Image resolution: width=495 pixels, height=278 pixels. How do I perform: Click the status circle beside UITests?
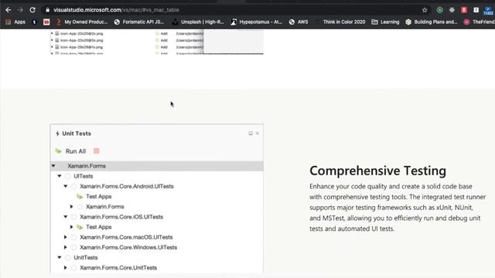pos(67,176)
